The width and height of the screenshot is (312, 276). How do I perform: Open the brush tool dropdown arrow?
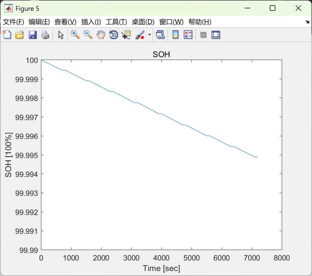[149, 35]
